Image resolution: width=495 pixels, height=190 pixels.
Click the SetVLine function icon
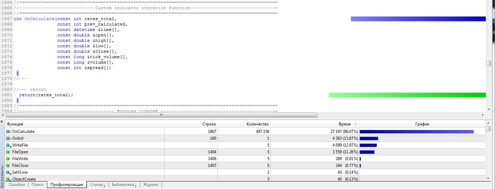pyautogui.click(x=9, y=172)
